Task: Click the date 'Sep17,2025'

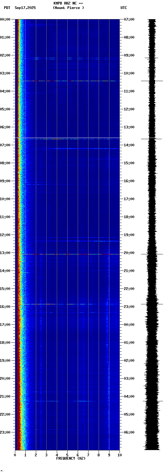Action: (25, 8)
